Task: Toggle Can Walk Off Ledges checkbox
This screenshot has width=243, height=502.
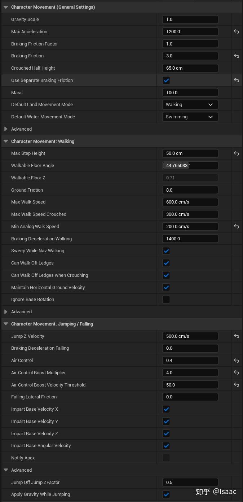Action: pyautogui.click(x=166, y=263)
